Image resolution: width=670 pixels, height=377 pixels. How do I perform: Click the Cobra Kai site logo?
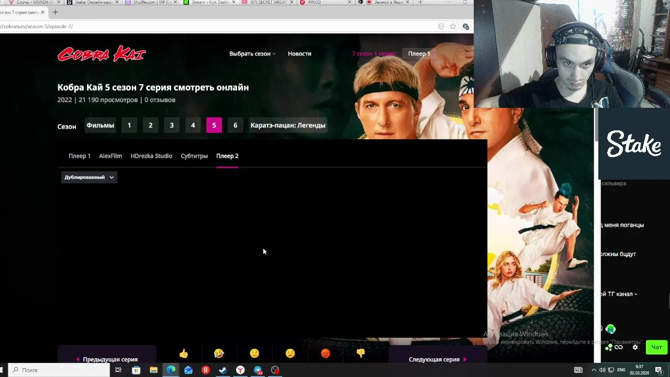point(102,54)
